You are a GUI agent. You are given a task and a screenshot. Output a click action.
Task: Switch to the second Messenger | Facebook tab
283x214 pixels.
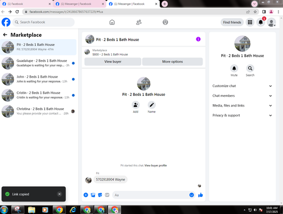(80, 4)
